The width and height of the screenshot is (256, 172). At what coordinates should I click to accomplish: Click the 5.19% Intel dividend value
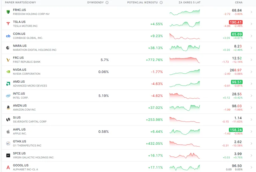104,96
